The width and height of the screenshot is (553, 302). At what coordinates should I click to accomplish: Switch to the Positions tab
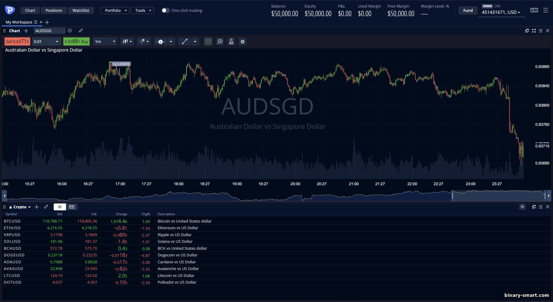click(x=54, y=10)
